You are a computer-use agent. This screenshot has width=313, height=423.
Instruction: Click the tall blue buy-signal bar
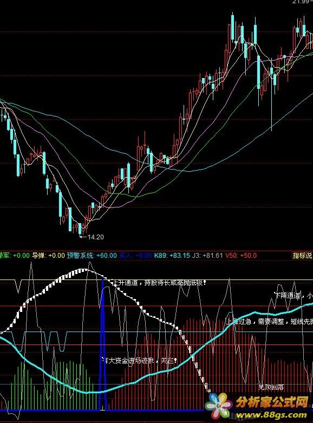103,346
